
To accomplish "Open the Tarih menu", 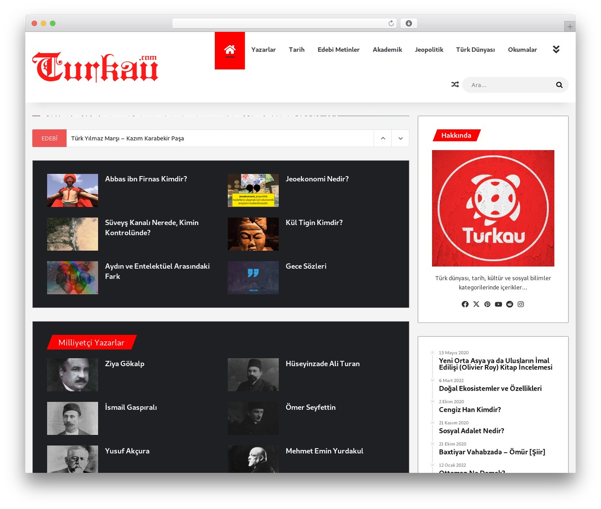I will click(297, 50).
